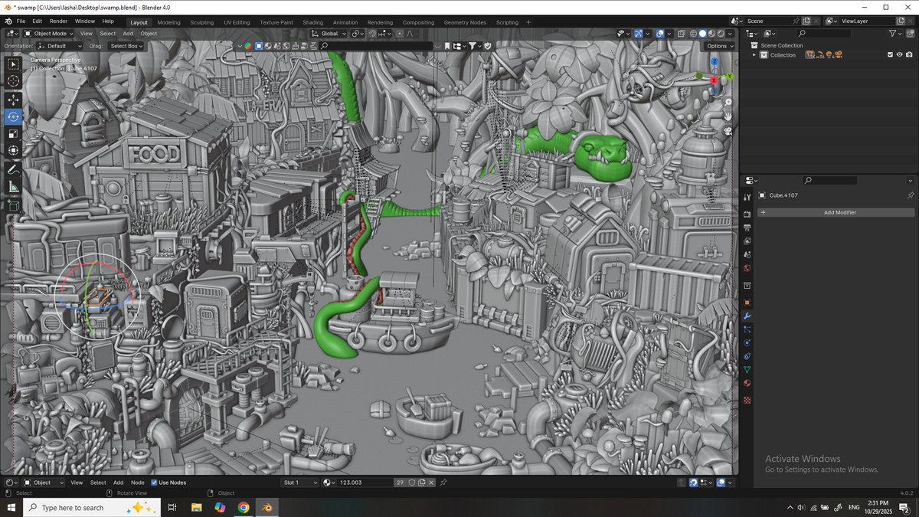
Task: Activate the Scale tool
Action: coord(14,134)
